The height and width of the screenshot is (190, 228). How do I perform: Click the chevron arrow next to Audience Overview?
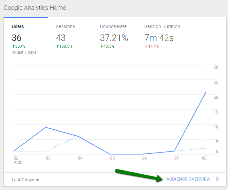217,179
